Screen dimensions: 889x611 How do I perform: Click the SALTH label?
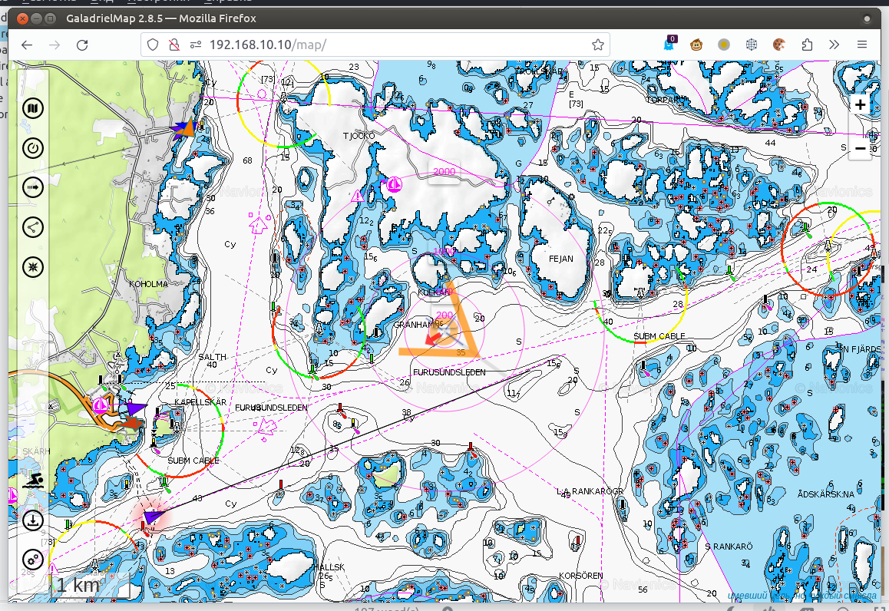coord(212,357)
